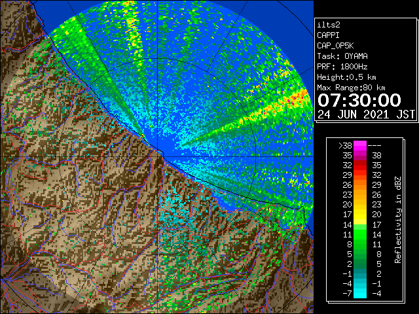Screen dimensions: 419x314
Task: Pick the bright green 11–14 dBZ band
Action: pyautogui.click(x=360, y=234)
